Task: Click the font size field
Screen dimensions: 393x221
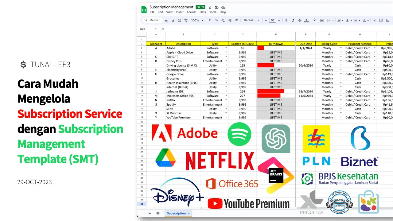Action: (x=272, y=20)
